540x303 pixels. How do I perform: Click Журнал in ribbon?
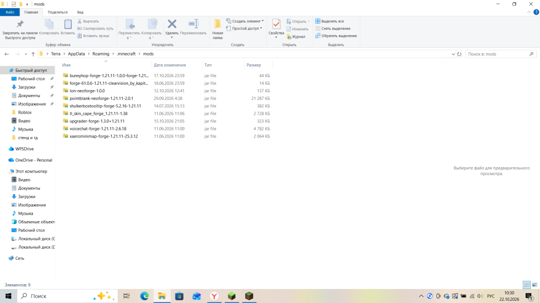point(296,37)
